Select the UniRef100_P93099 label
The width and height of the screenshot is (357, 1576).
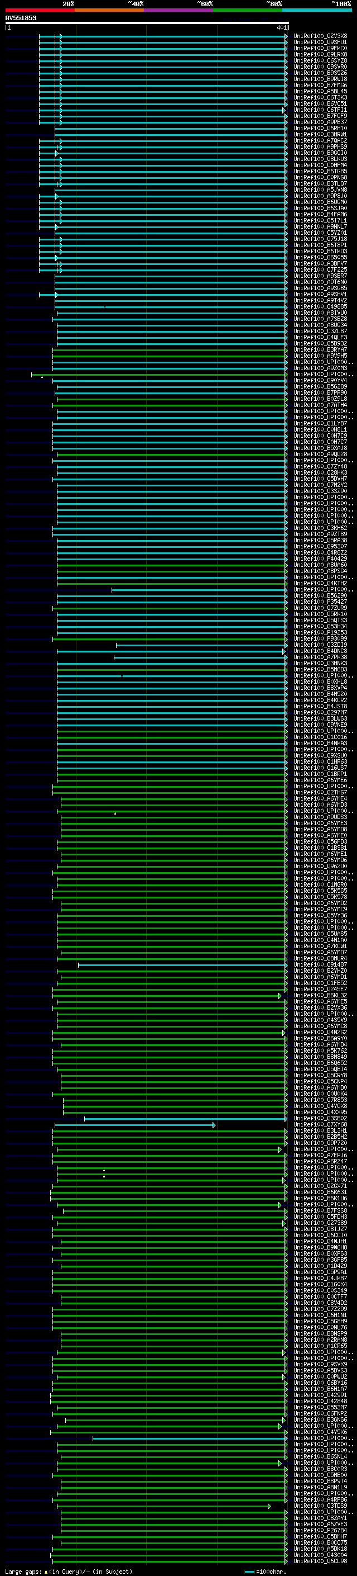tap(320, 638)
